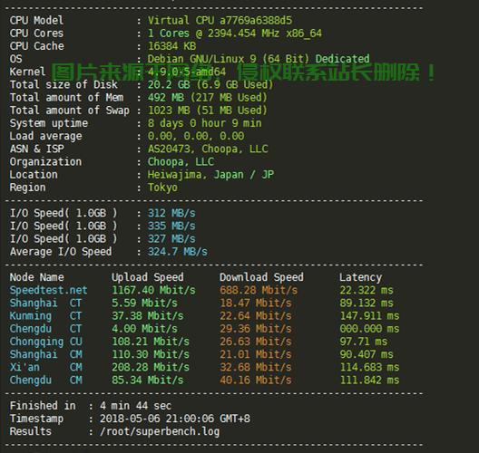Image resolution: width=479 pixels, height=453 pixels.
Task: Click the Download Speed column header
Action: (x=261, y=277)
